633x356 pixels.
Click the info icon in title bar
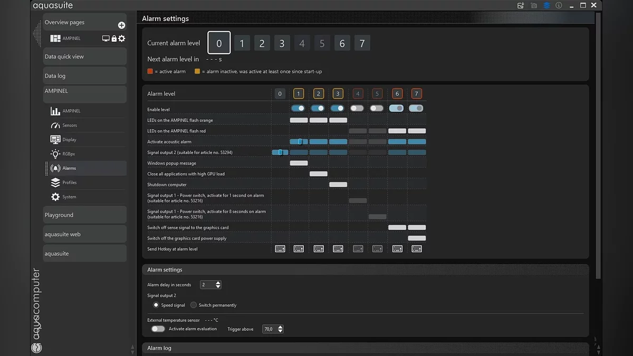pos(559,5)
